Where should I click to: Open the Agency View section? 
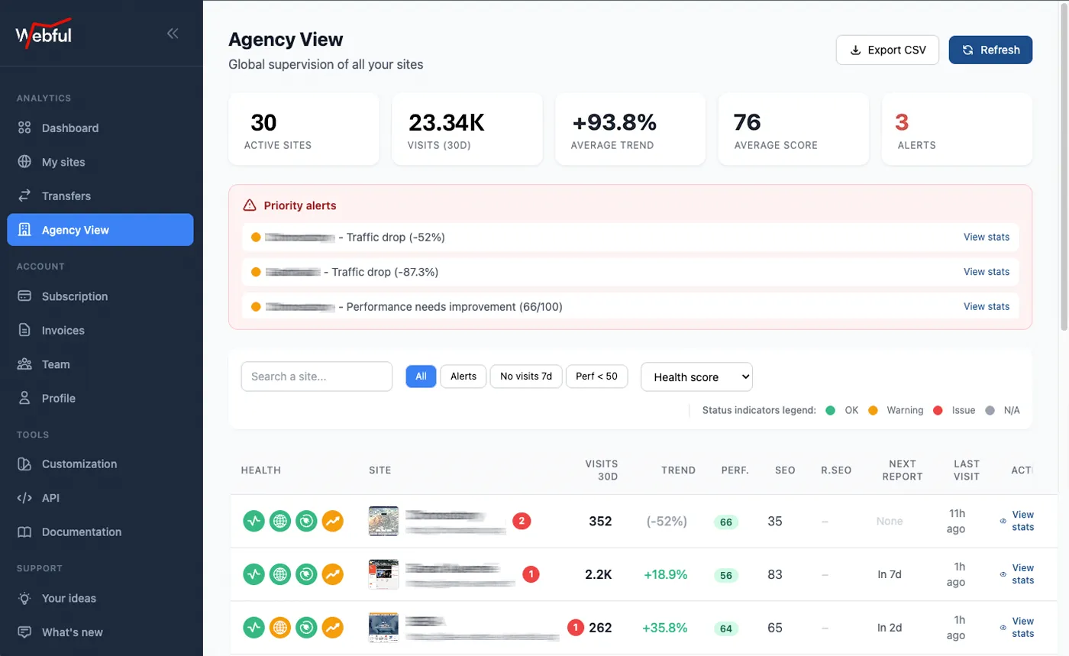[x=74, y=229]
